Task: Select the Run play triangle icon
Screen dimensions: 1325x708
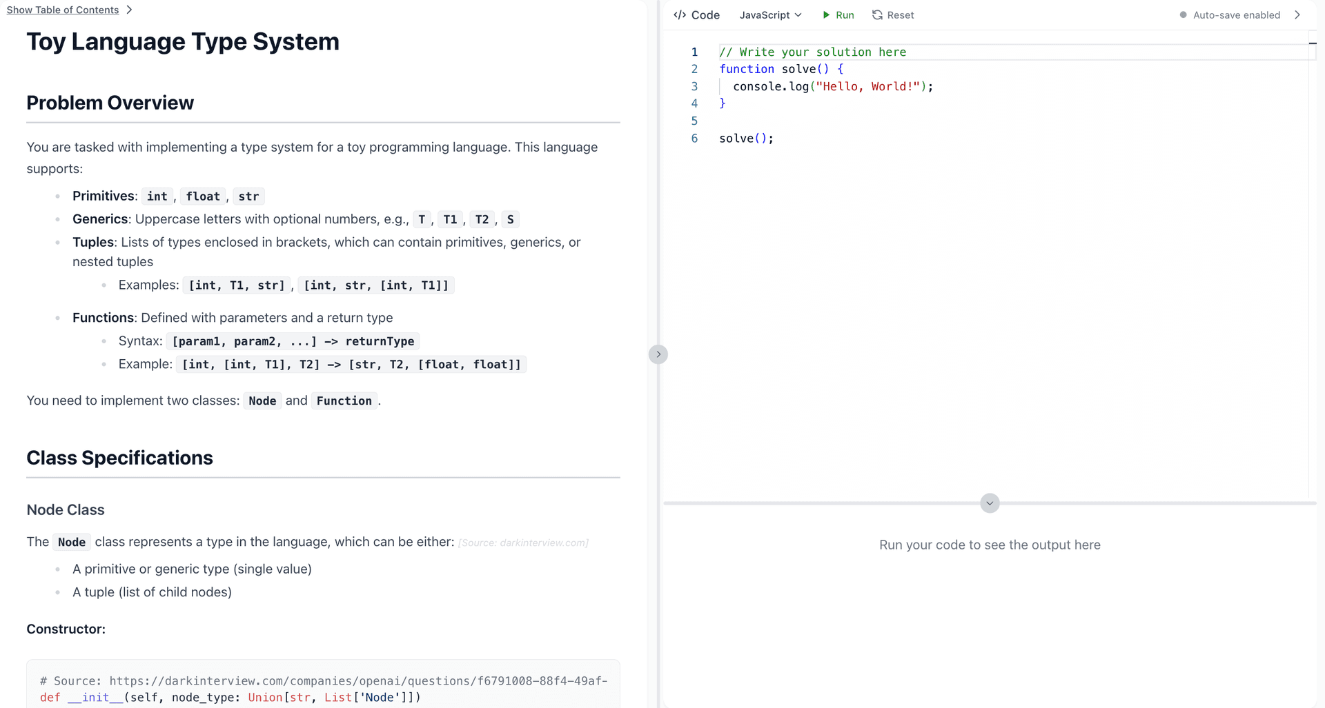Action: pyautogui.click(x=825, y=14)
